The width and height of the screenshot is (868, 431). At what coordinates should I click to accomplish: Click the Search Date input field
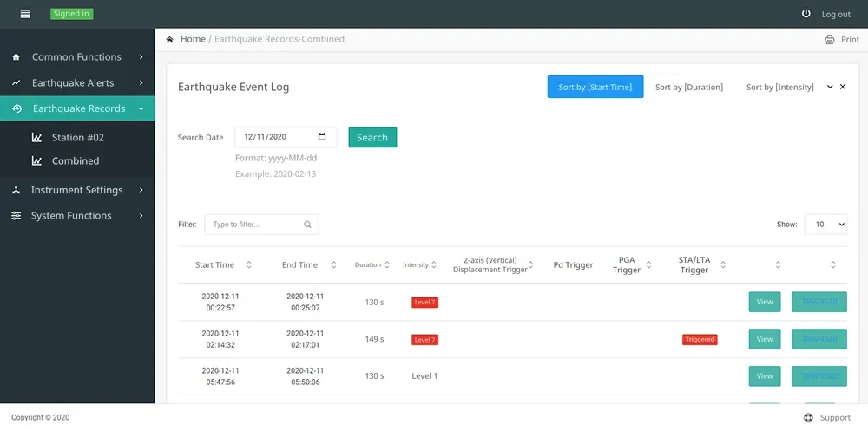pyautogui.click(x=286, y=137)
